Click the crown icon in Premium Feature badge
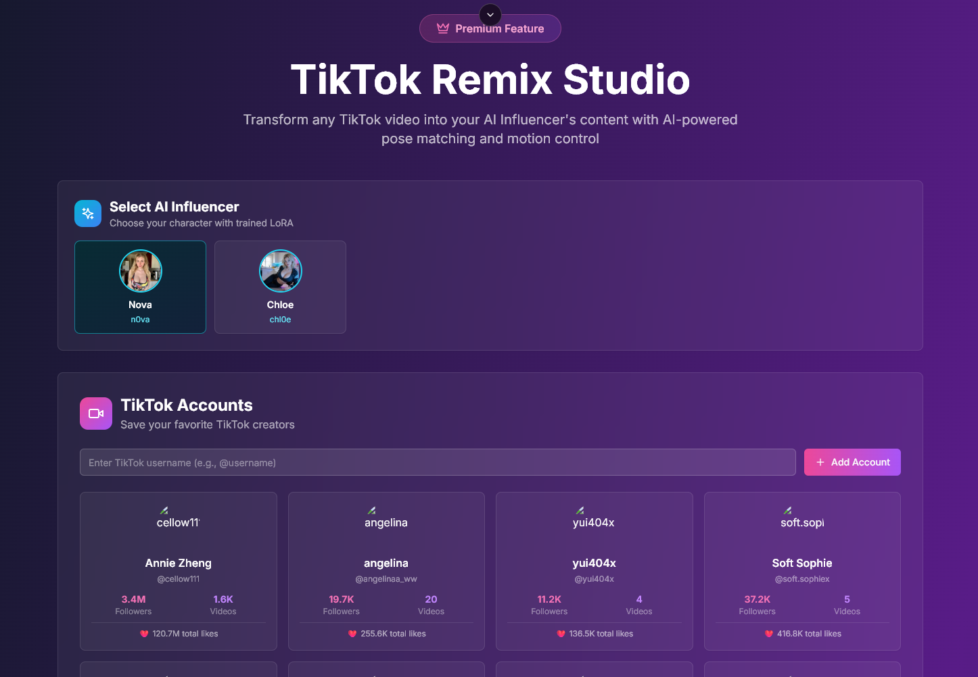This screenshot has width=978, height=677. [x=443, y=28]
